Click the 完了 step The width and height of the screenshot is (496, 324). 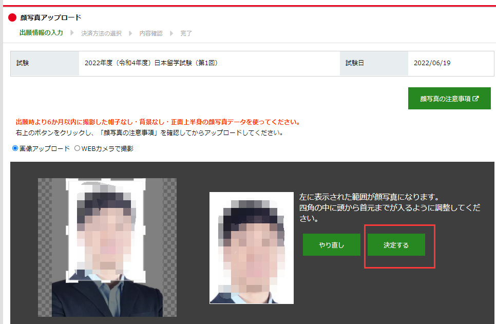(x=186, y=33)
